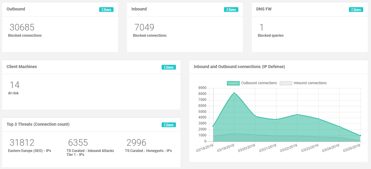Open the 7 Days filter on DNS FW
371x169 pixels.
[356, 10]
